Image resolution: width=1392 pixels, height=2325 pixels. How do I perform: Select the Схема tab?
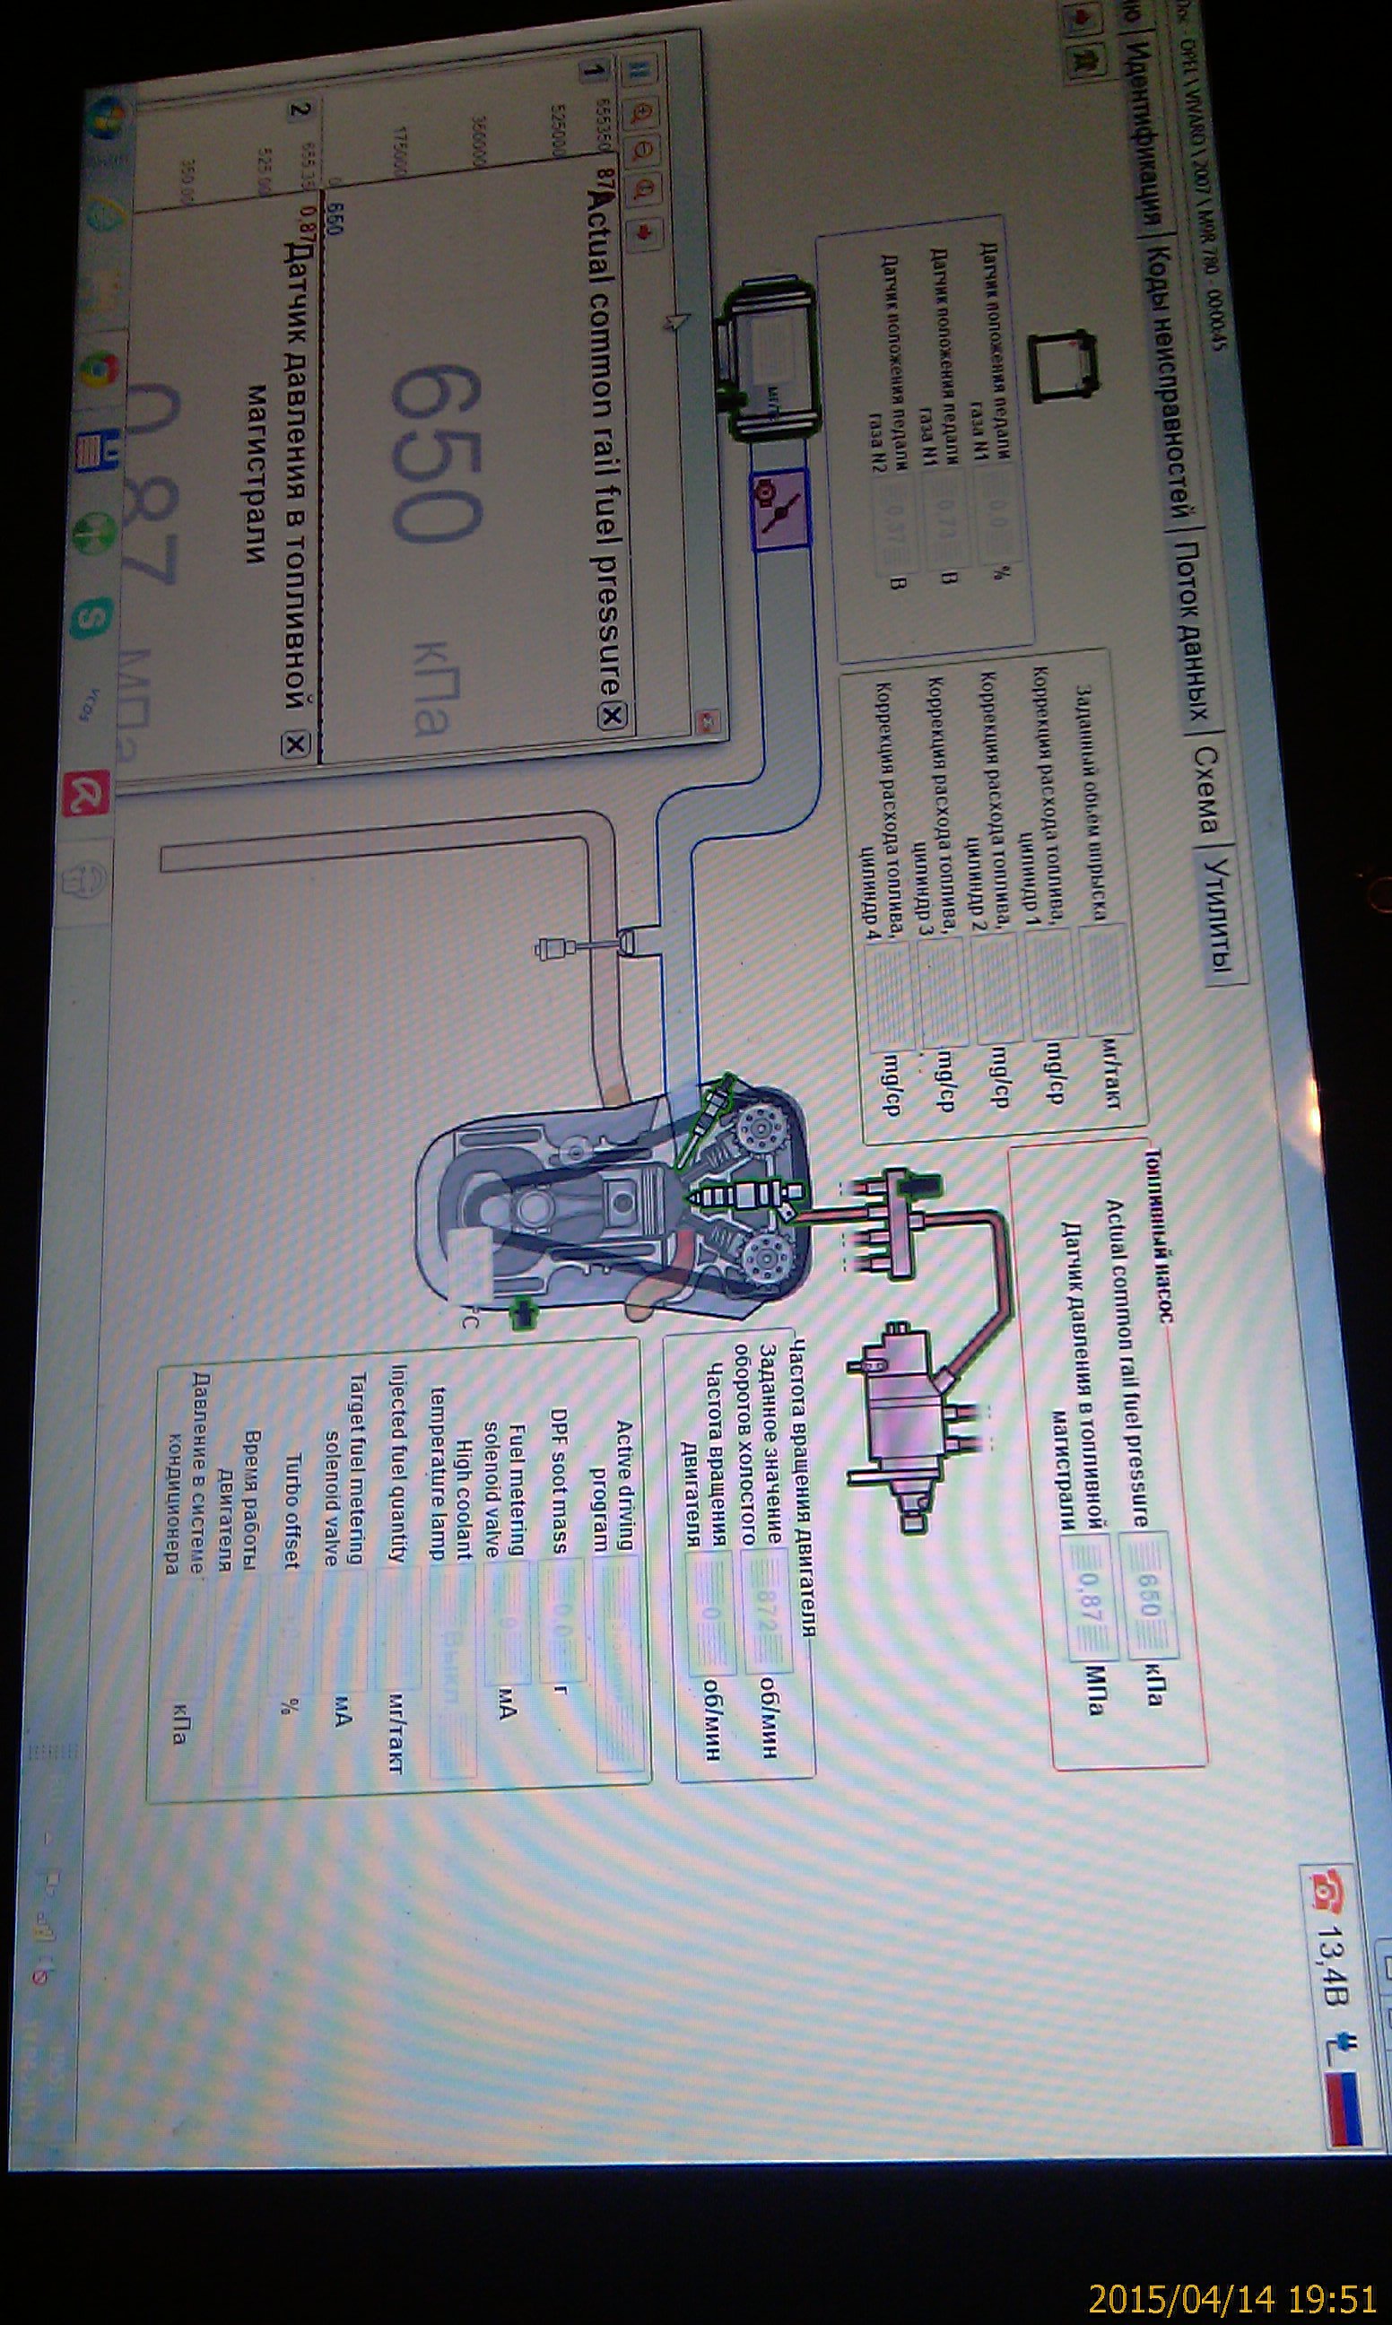click(1205, 789)
